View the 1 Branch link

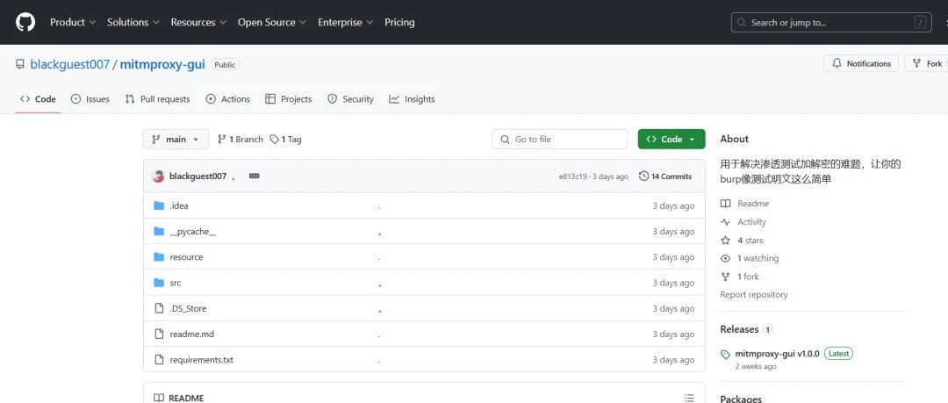[x=240, y=140]
